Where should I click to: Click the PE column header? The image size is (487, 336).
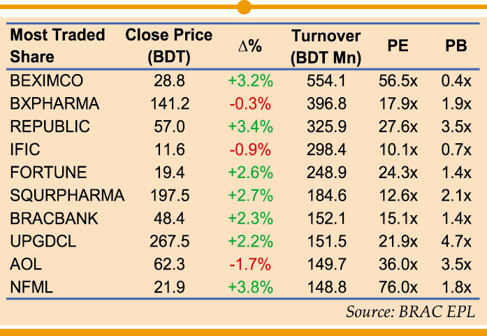click(x=398, y=46)
